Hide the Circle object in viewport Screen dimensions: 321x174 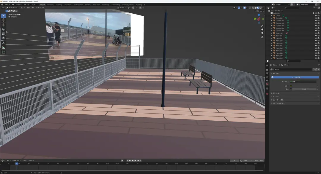[x=316, y=16]
